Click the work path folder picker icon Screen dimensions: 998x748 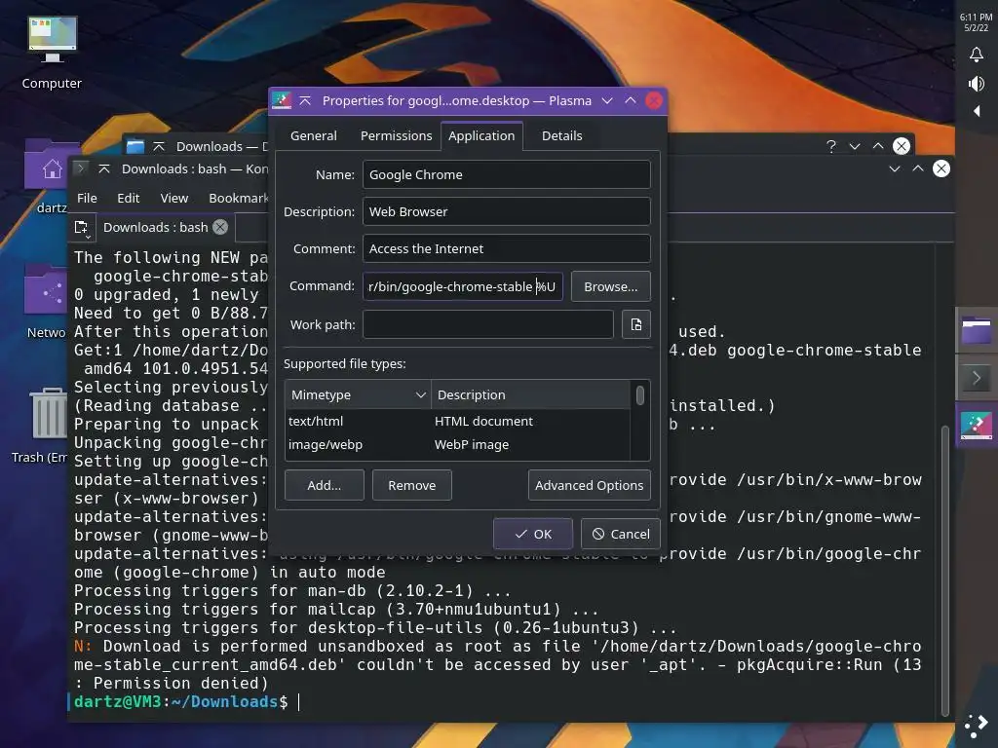tap(635, 324)
